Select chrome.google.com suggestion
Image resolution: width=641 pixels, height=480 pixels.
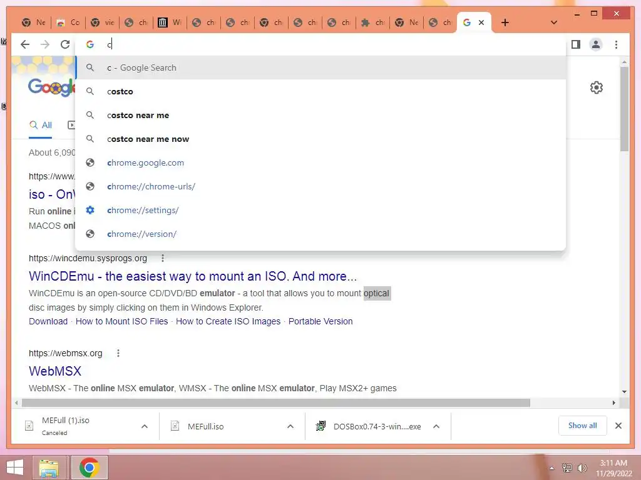(x=321, y=162)
